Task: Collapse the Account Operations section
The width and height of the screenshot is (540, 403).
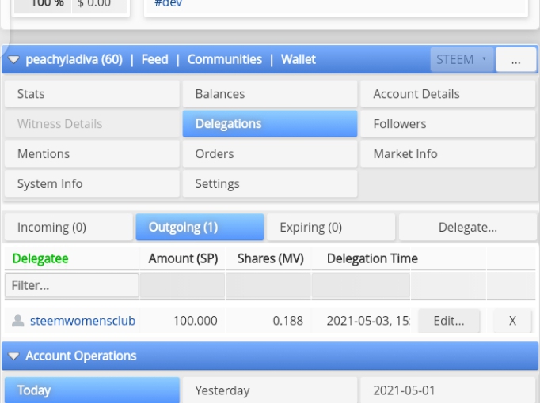Action: [13, 356]
